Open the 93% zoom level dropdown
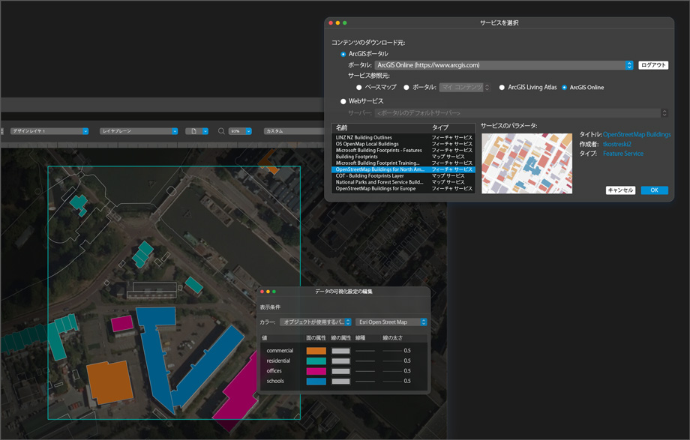The height and width of the screenshot is (440, 690). click(240, 131)
